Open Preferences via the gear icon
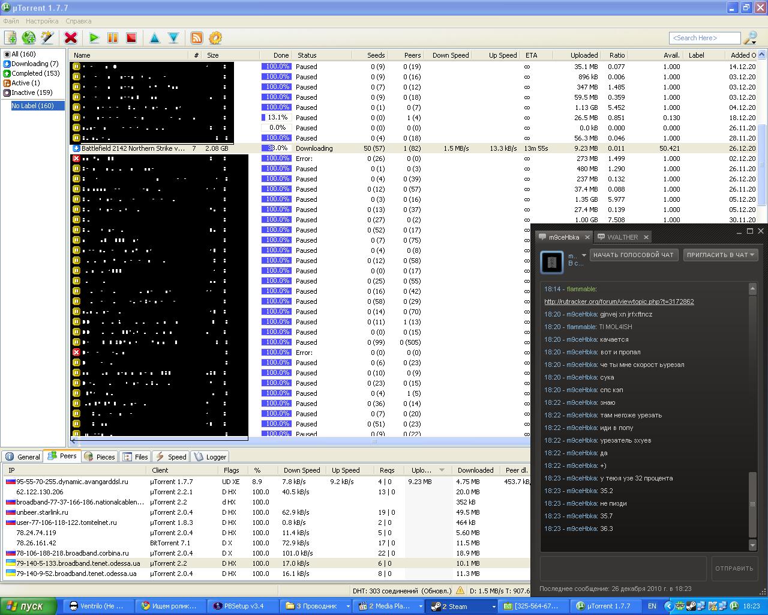This screenshot has width=768, height=615. pos(215,38)
